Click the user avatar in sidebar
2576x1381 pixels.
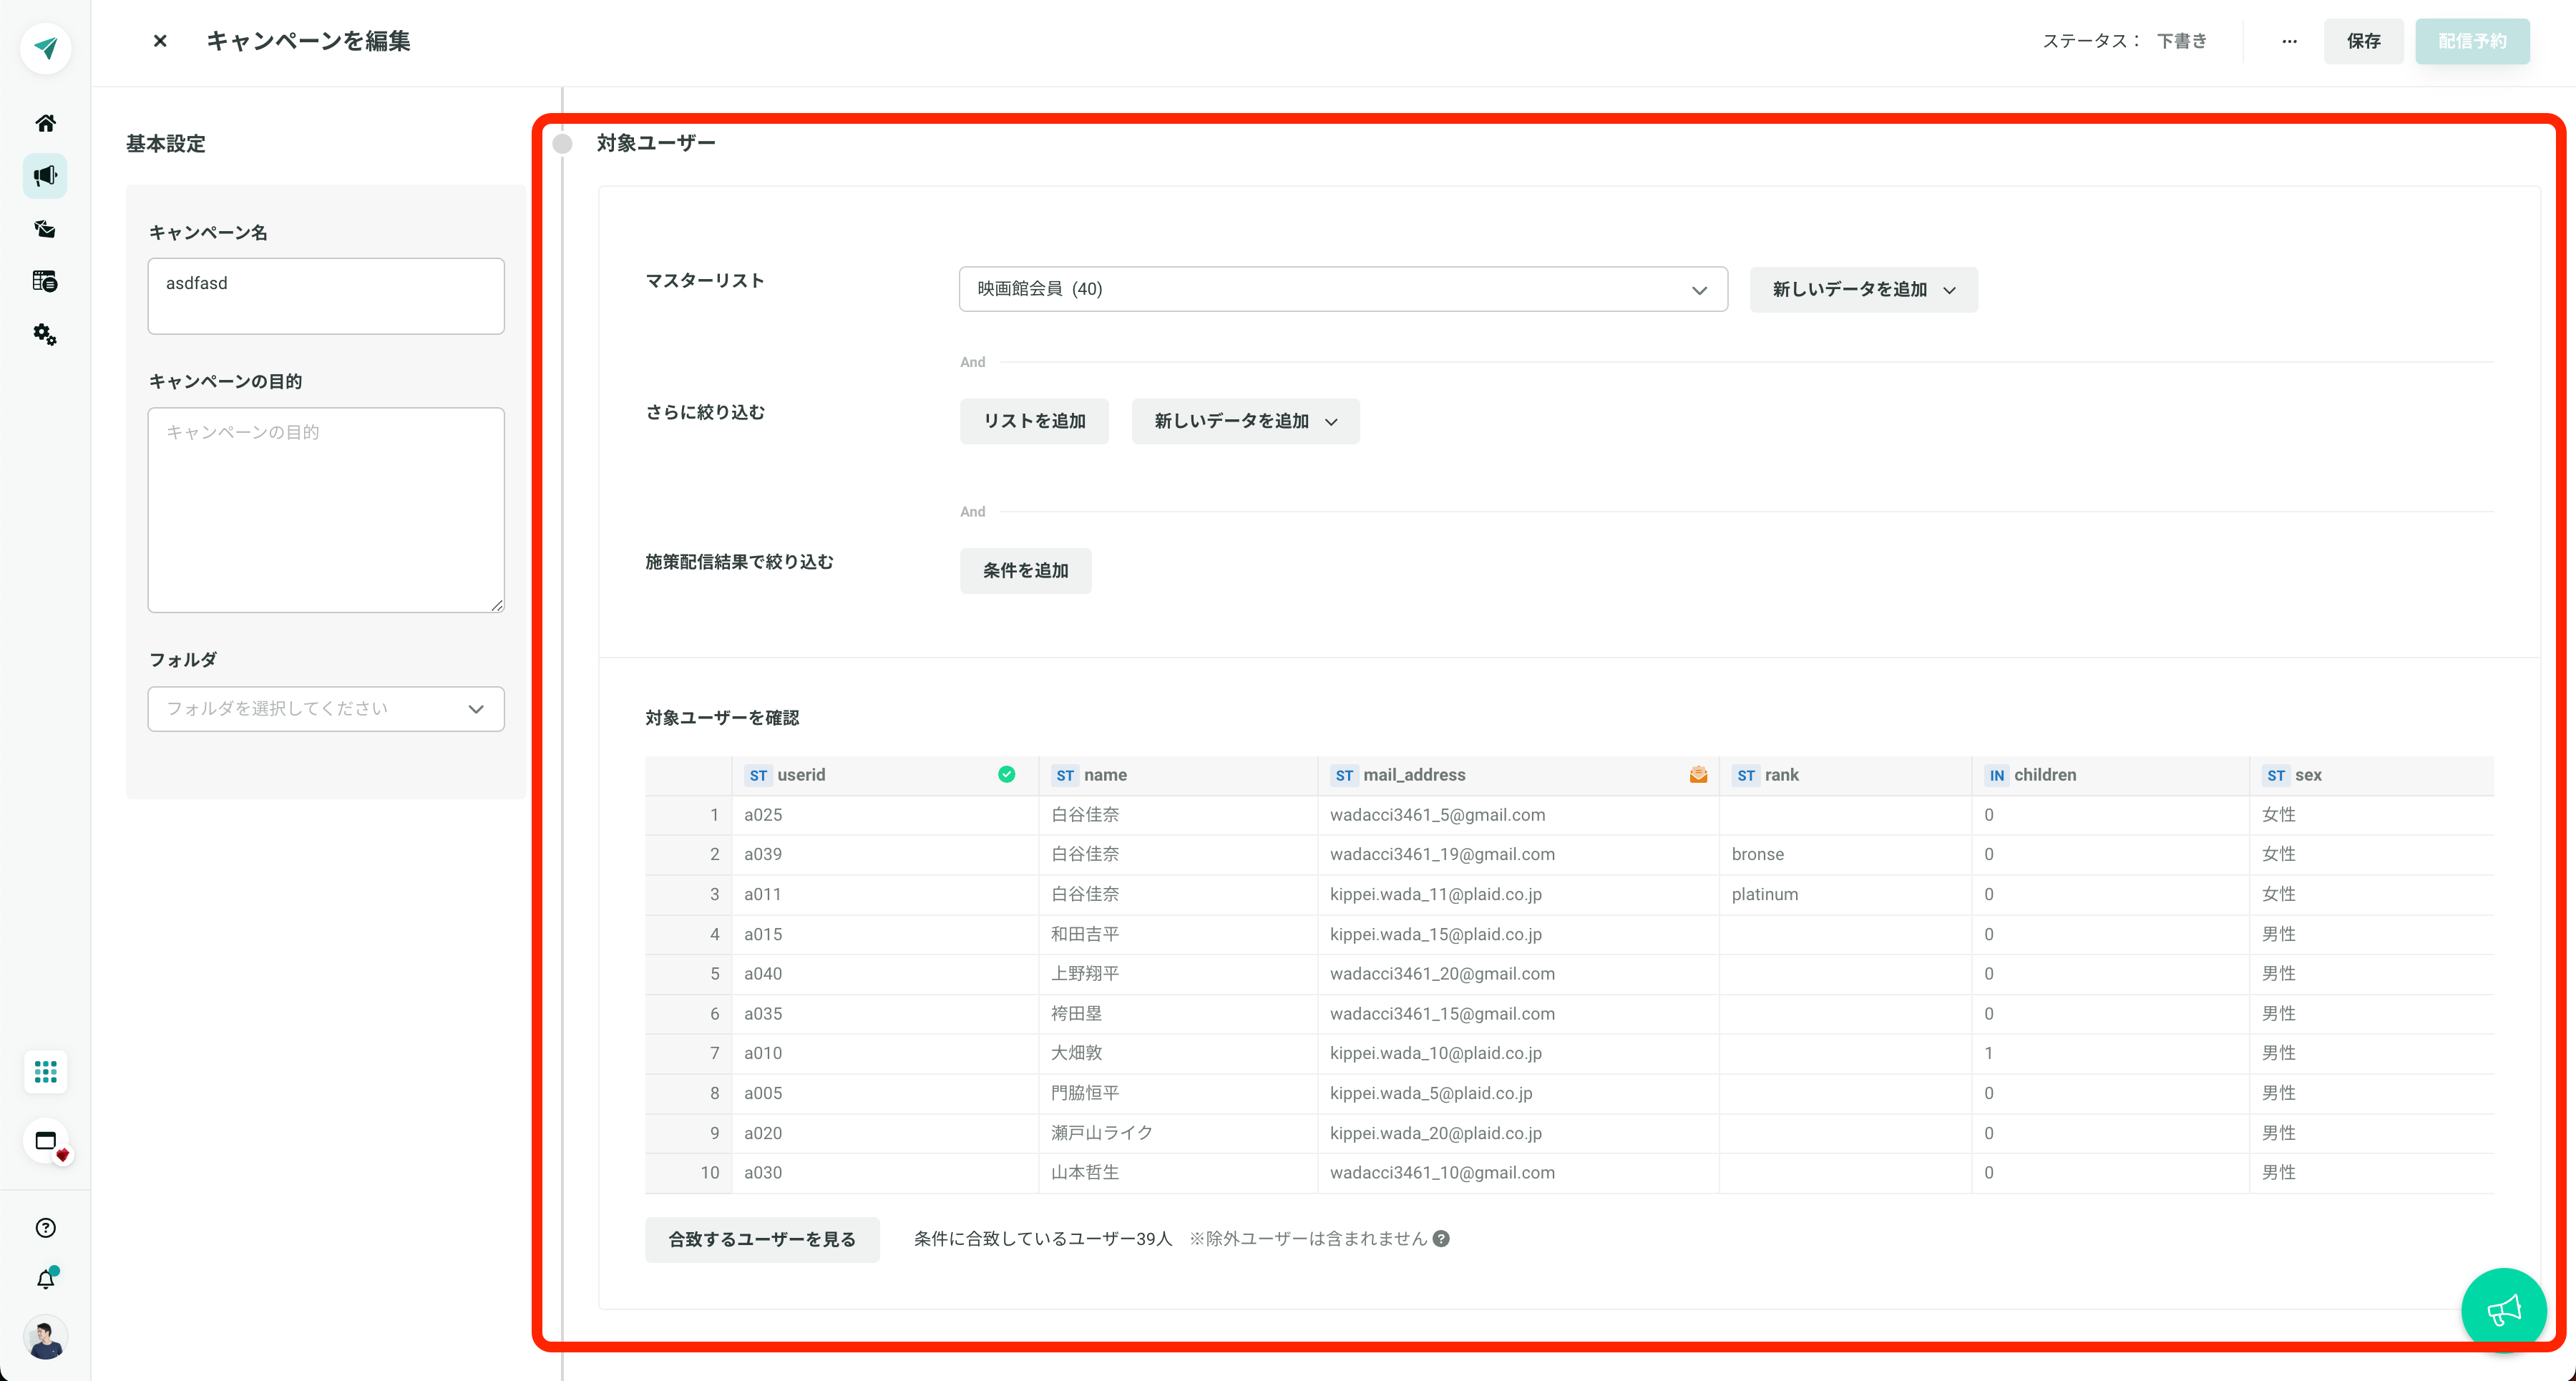coord(46,1337)
